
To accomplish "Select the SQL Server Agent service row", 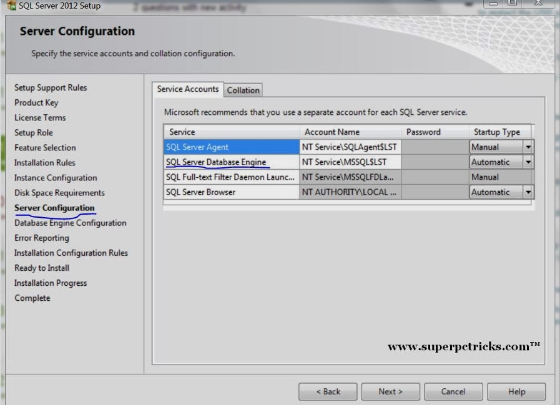I will click(232, 147).
